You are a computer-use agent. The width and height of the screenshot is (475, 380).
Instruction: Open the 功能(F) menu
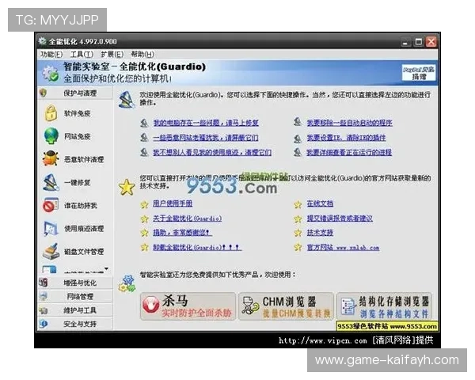coord(51,55)
